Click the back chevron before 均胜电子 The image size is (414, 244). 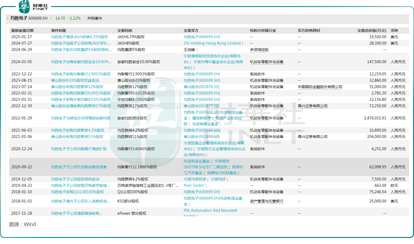pyautogui.click(x=7, y=18)
